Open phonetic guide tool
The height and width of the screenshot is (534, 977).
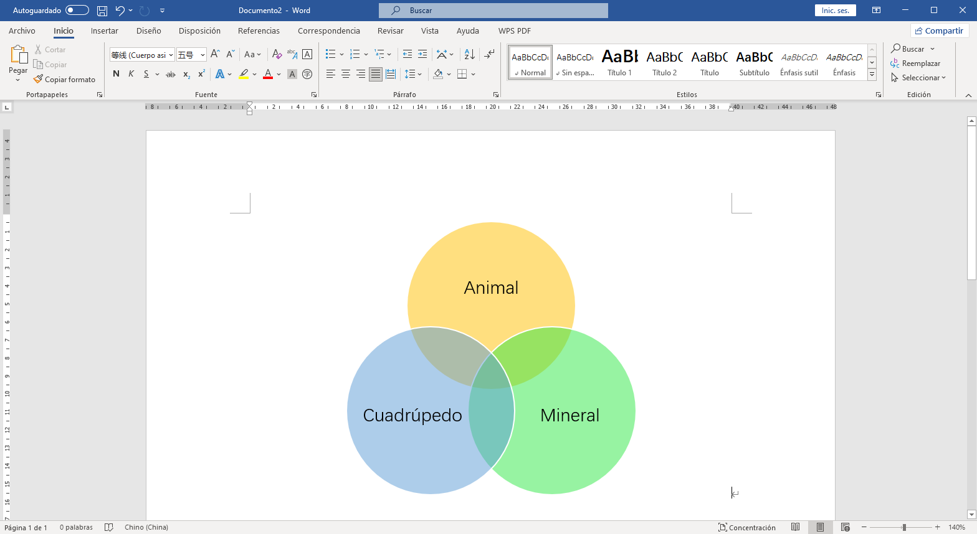click(x=292, y=54)
